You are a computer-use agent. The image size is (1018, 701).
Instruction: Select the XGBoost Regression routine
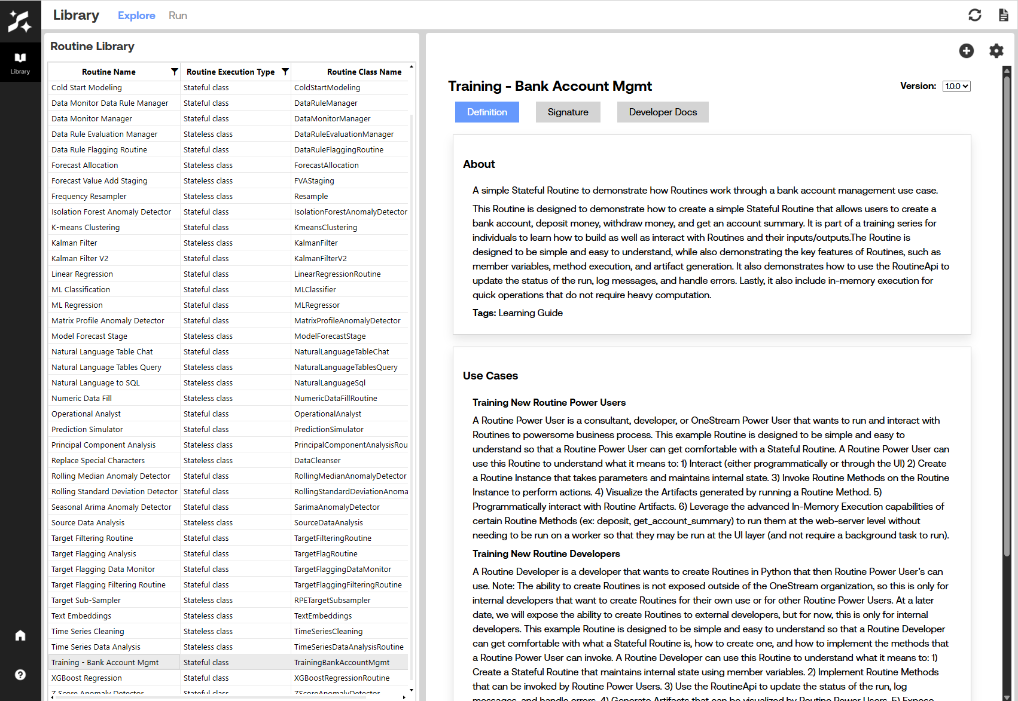pyautogui.click(x=87, y=678)
